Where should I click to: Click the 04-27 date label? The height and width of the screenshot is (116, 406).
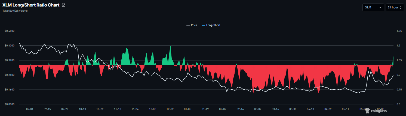coord(328,109)
